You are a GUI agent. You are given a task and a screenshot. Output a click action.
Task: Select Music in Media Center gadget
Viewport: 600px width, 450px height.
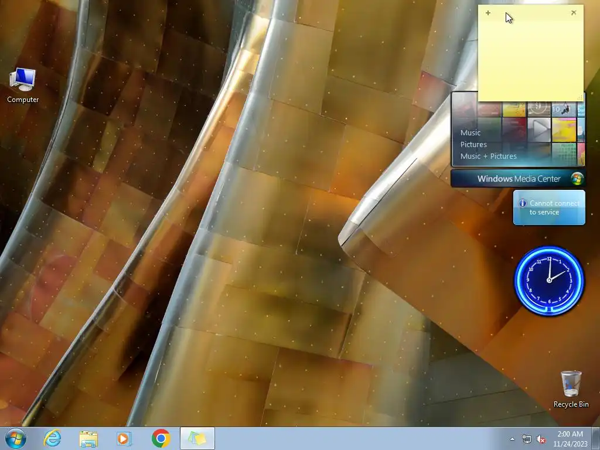click(x=471, y=133)
